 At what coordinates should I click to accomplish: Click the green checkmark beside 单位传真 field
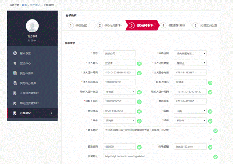[x=139, y=111]
